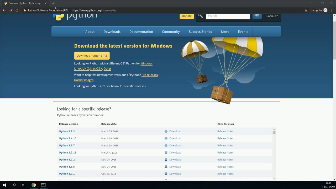The height and width of the screenshot is (189, 336).
Task: Click the March 25, 2019 release date
Action: [110, 131]
